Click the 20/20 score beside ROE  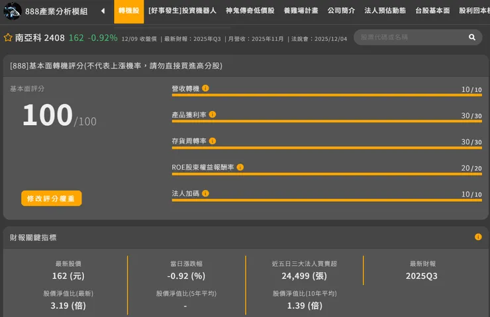click(471, 168)
